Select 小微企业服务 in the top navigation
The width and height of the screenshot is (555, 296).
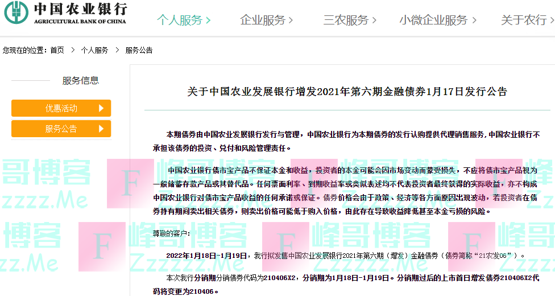(433, 20)
